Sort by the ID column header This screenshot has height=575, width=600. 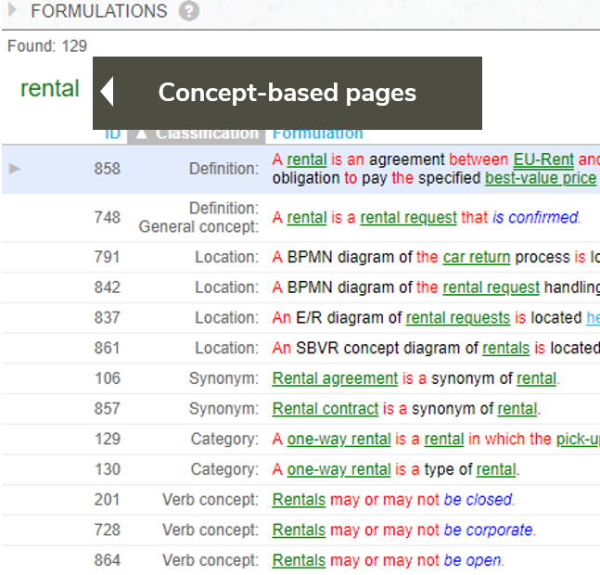112,134
